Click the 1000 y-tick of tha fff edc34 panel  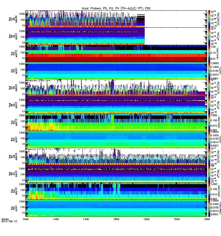click(22, 14)
